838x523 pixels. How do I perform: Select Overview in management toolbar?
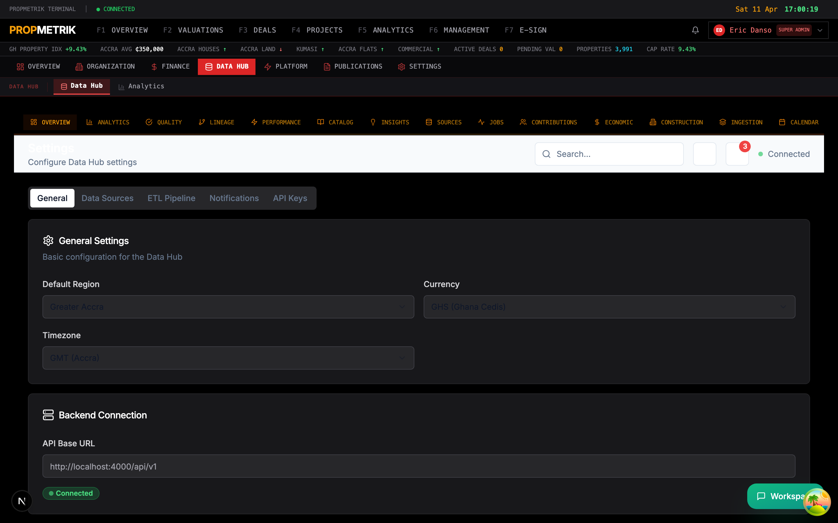38,67
